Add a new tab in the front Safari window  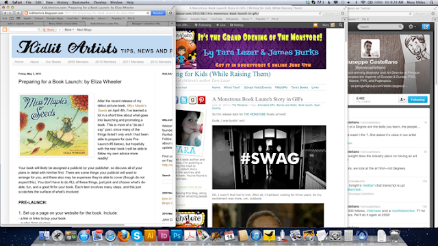point(172,24)
